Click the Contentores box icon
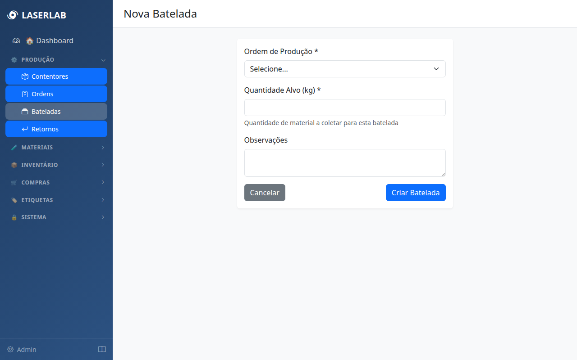 [x=25, y=76]
